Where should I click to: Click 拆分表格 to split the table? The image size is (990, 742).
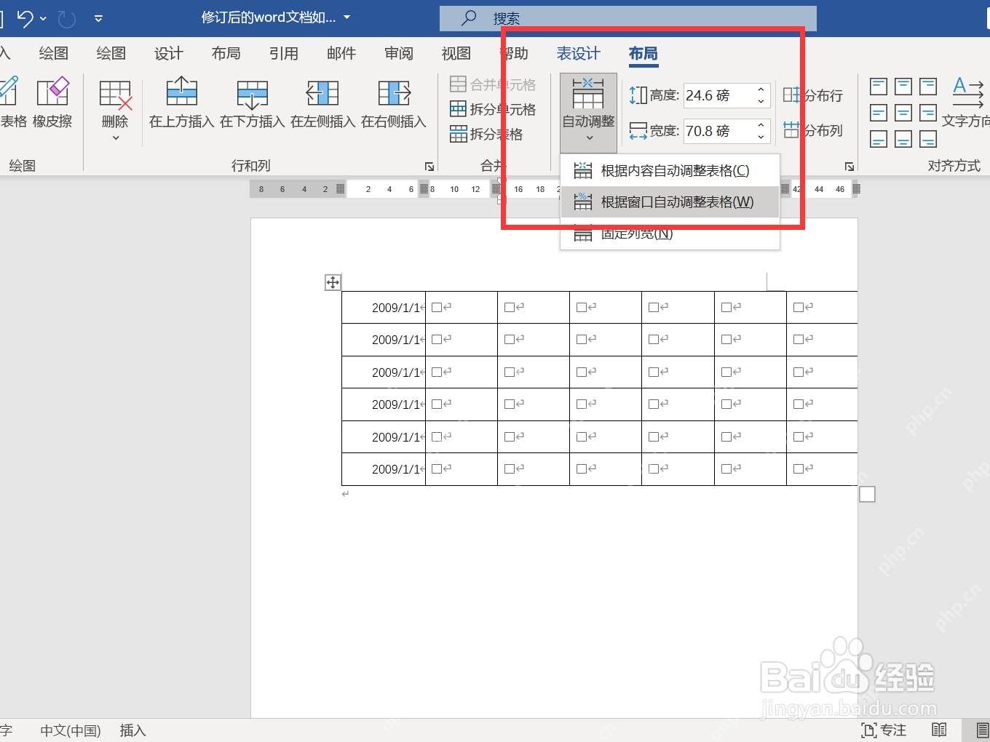click(486, 134)
